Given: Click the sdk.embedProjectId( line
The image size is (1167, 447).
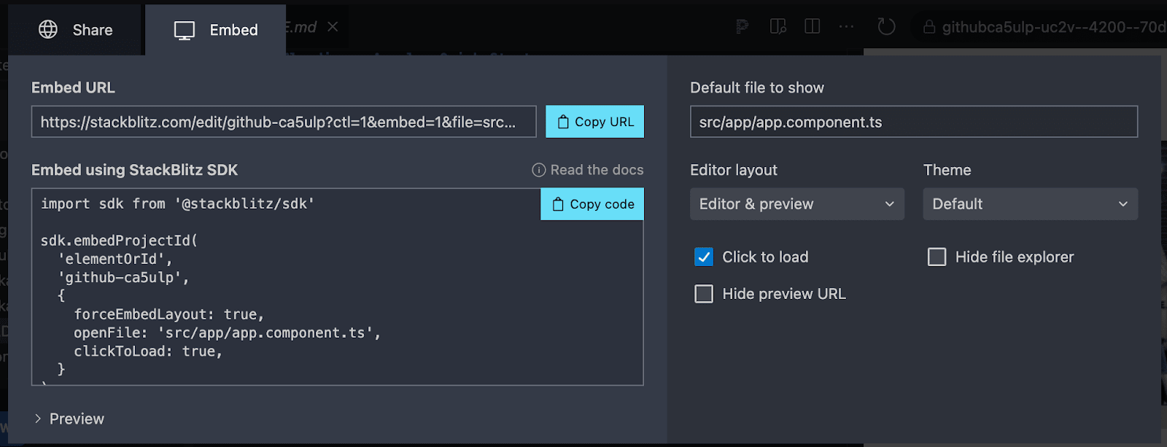Looking at the screenshot, I should (119, 240).
